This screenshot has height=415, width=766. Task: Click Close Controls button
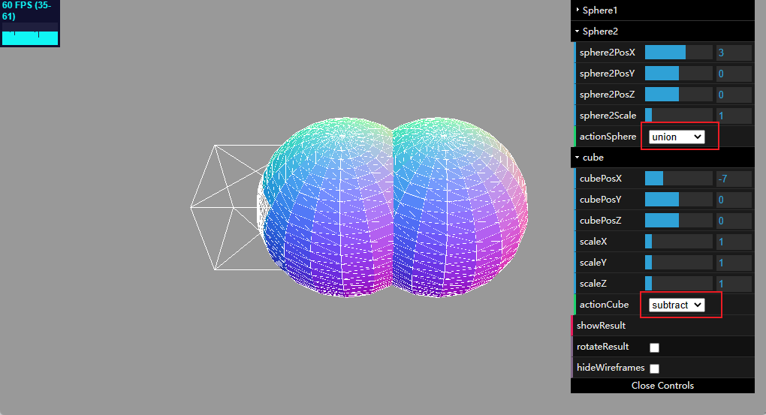point(662,386)
